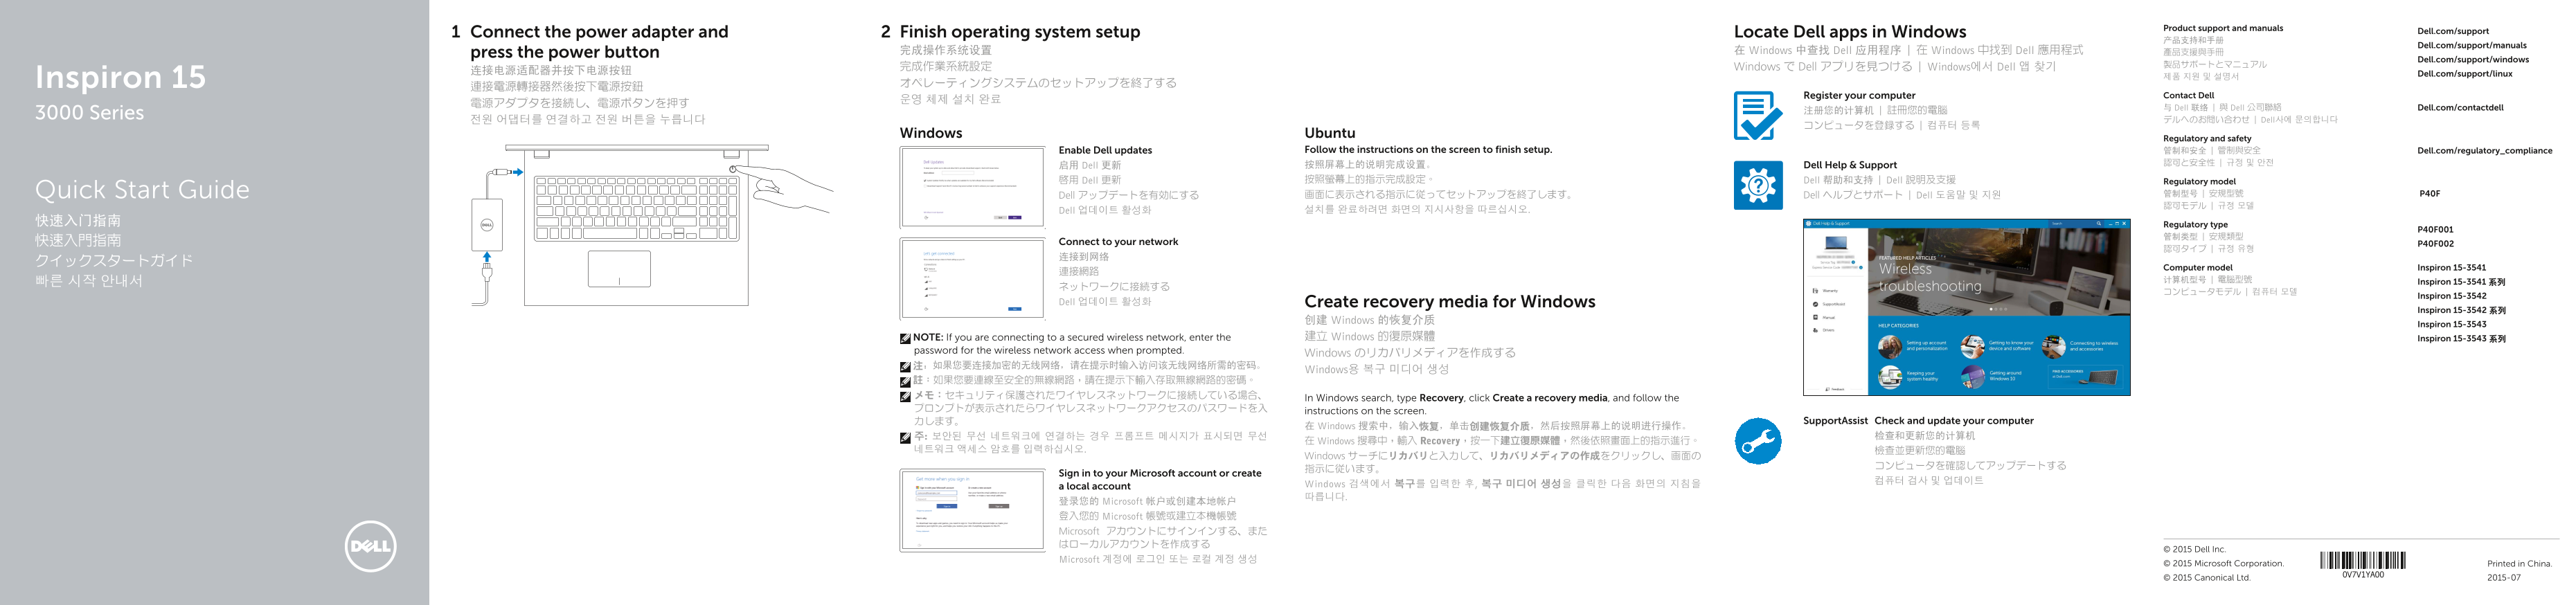Click the P40F002 regulatory type value
This screenshot has width=2576, height=605.
(x=2434, y=243)
